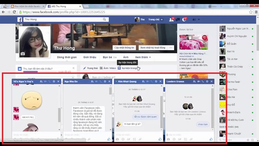Open options gear in Ngu Nhu Bo chat
Screen dimensions: 259x146
(105, 81)
